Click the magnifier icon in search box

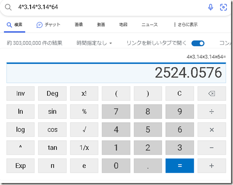point(8,7)
